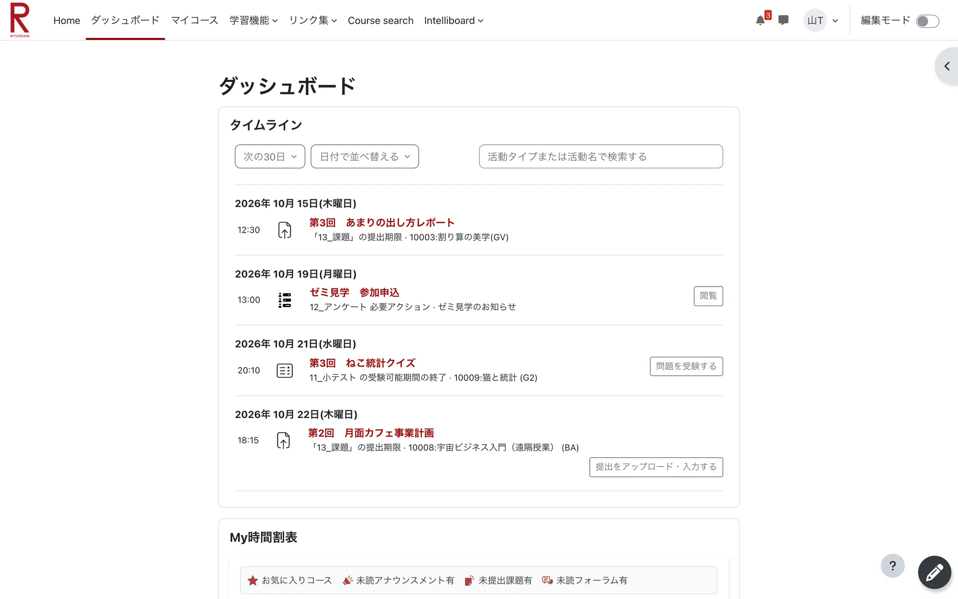
Task: Click the 未読フォーラム有 legend icon
Action: tap(547, 581)
